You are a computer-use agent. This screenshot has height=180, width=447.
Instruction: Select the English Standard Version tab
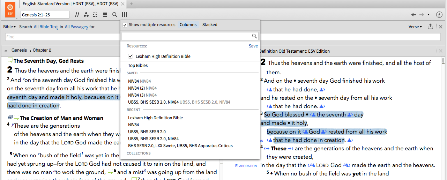70,4
